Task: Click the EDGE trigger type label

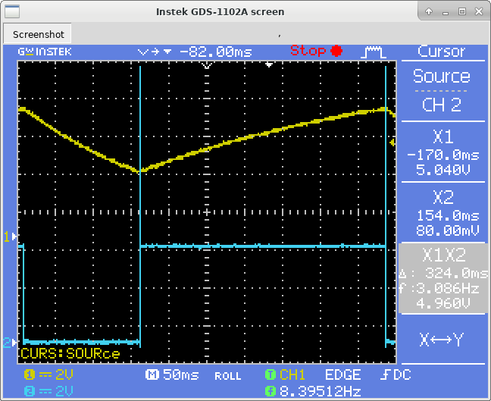Action: click(x=342, y=375)
